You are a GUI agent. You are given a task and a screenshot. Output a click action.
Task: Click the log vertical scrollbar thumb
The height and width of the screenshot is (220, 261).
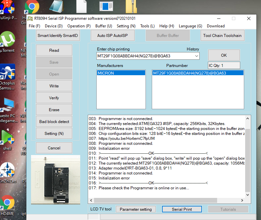pos(247,160)
